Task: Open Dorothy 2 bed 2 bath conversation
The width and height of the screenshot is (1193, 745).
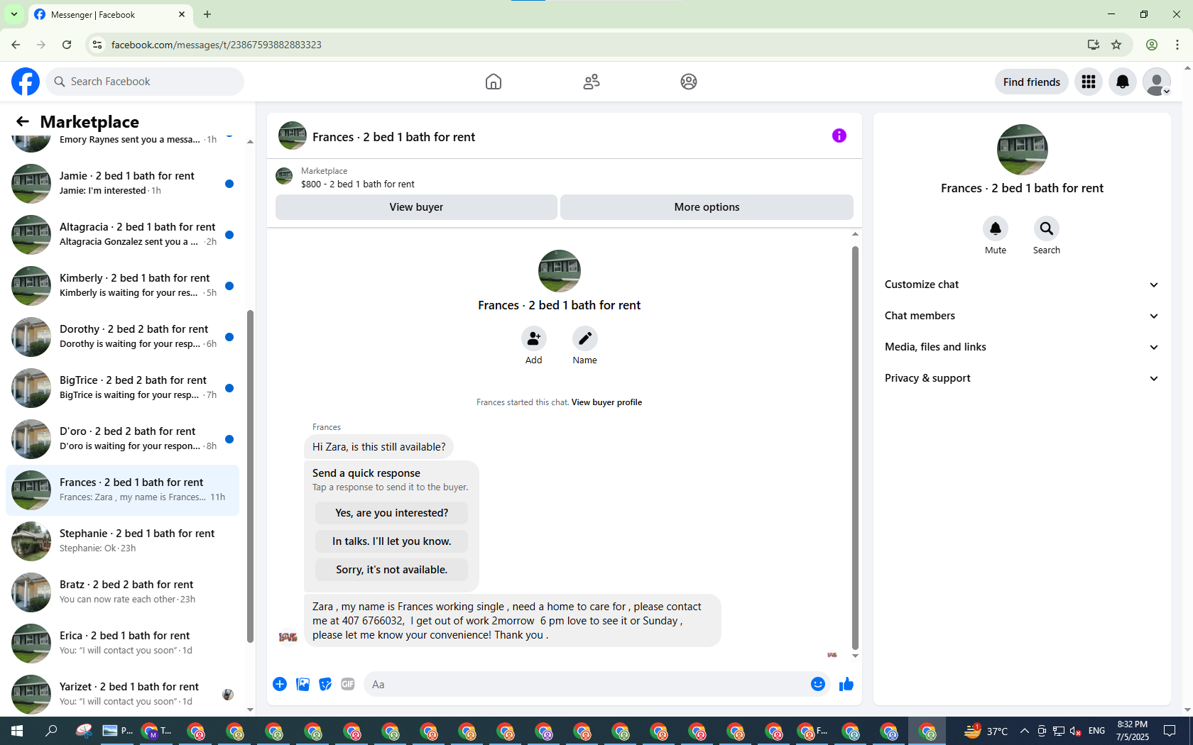Action: click(x=123, y=337)
